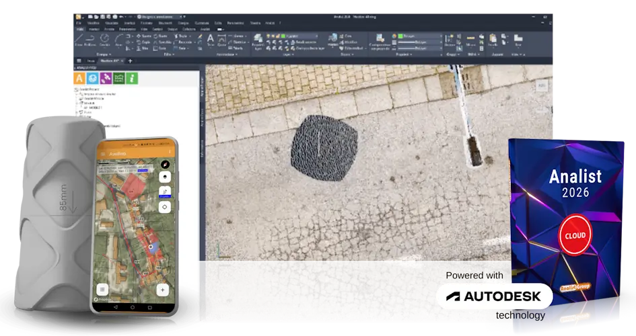Switch to the Inizio drawing file tab
Screen dimensions: 636x336
92,61
